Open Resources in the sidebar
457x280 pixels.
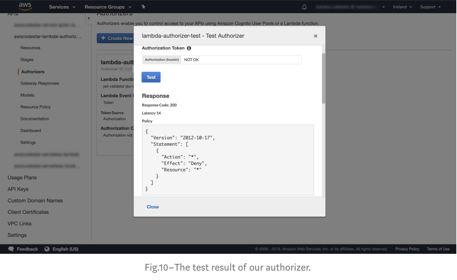point(30,48)
